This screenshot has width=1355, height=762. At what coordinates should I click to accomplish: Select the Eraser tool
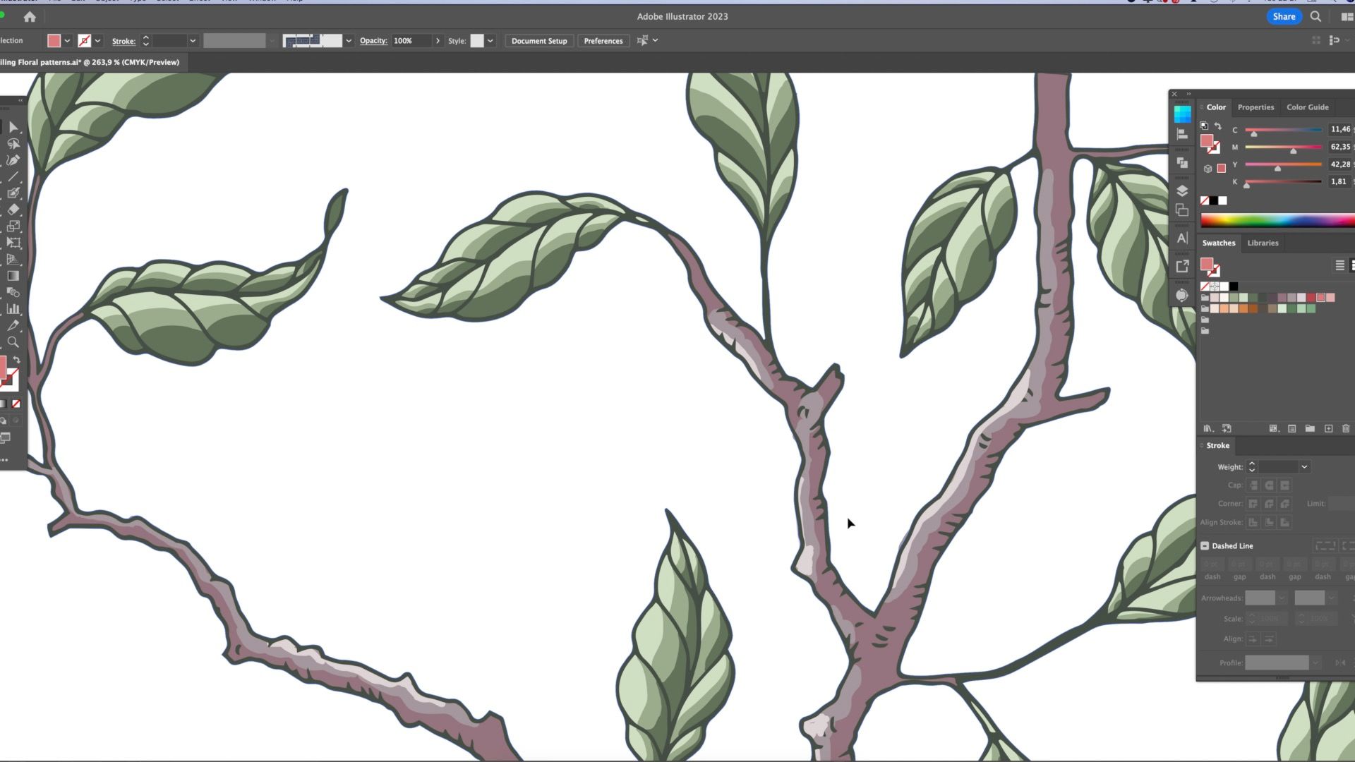[x=13, y=210]
